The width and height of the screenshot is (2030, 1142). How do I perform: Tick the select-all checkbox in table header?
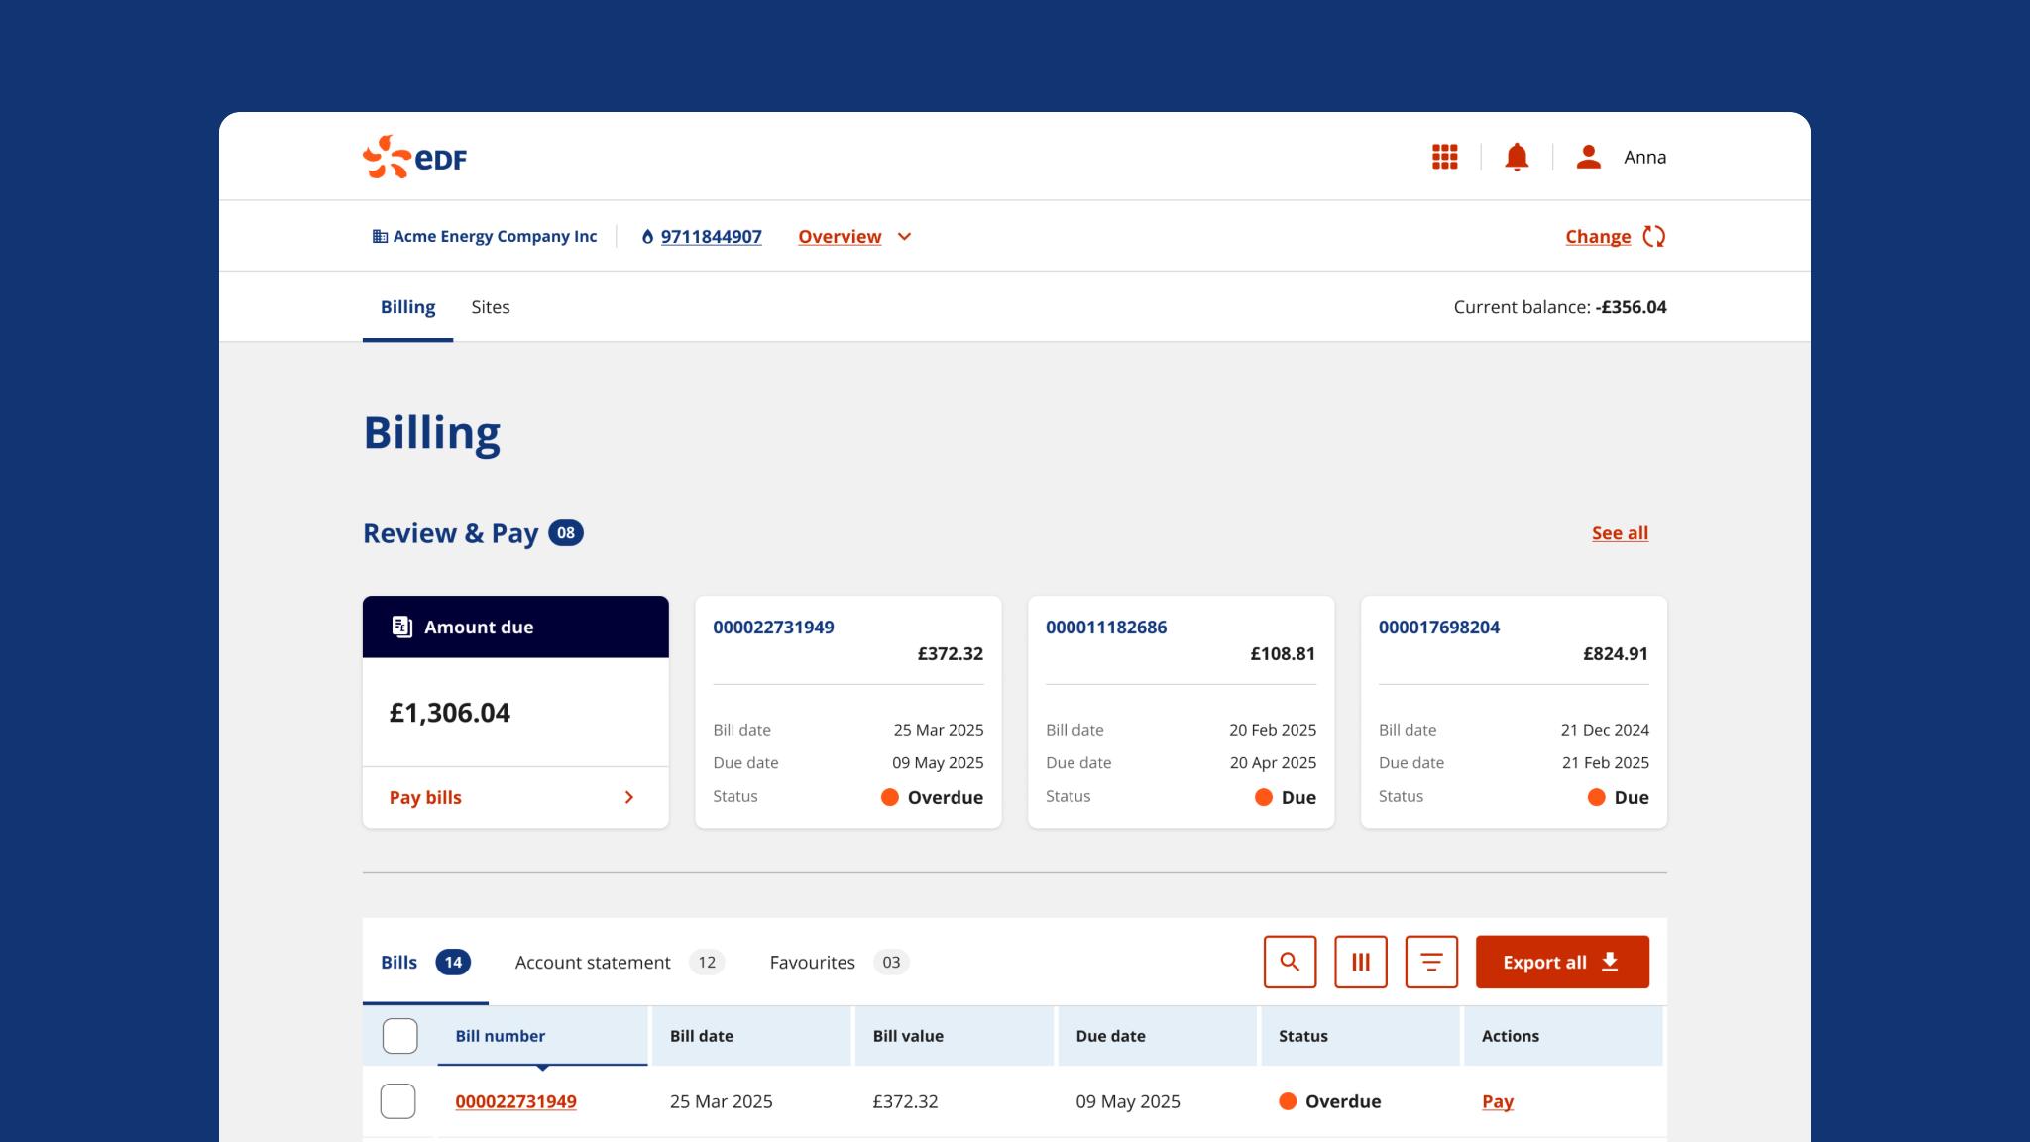pos(399,1036)
